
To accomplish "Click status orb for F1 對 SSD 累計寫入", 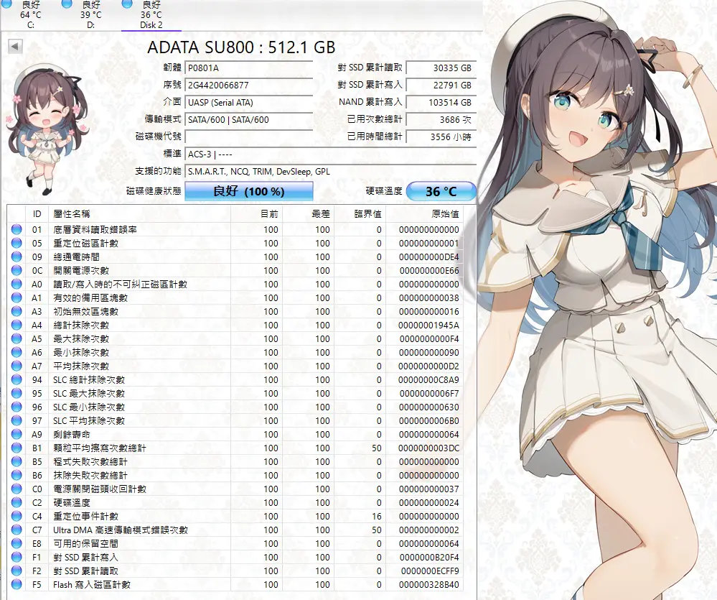I will pos(17,558).
